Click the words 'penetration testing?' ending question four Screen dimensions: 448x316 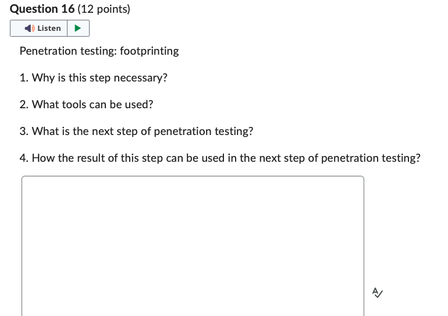371,158
